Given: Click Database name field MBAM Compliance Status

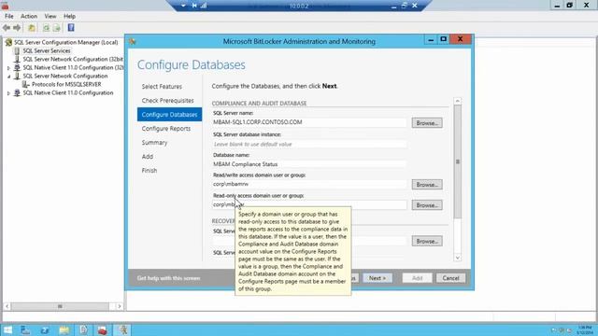Looking at the screenshot, I should (x=309, y=164).
